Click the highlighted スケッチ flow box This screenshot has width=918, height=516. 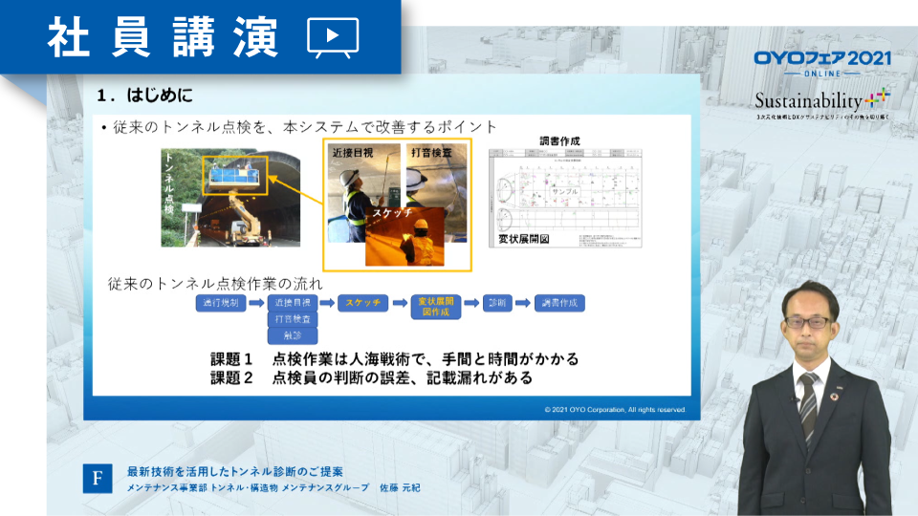coord(363,303)
